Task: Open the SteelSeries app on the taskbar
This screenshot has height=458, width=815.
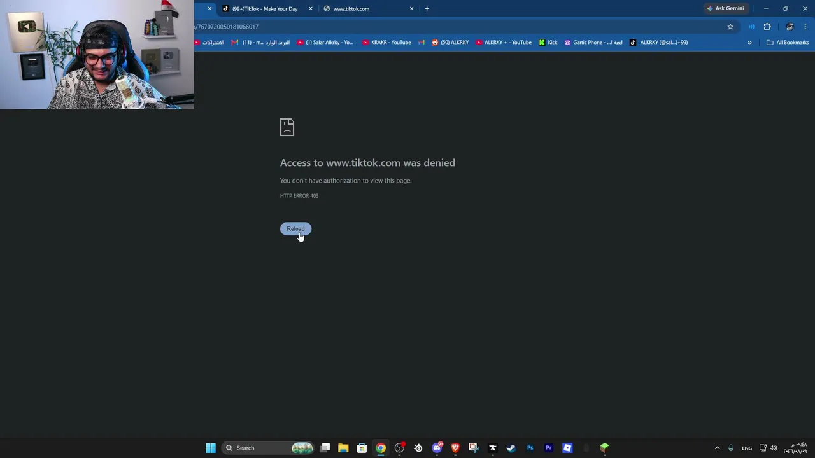Action: [x=418, y=448]
